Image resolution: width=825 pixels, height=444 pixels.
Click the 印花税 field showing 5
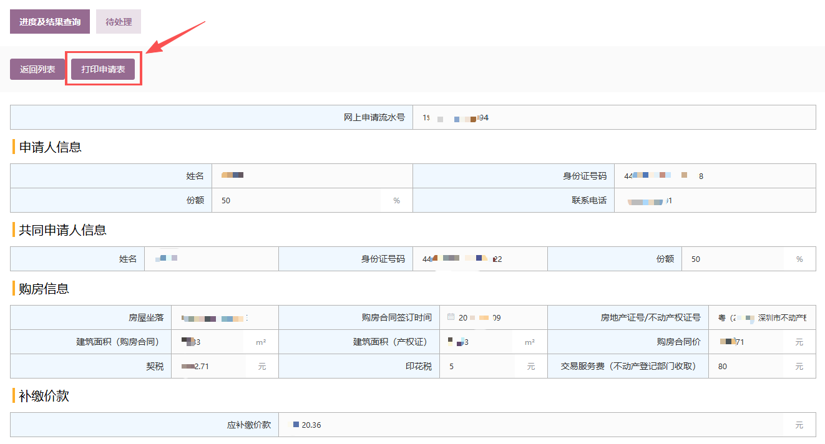(x=477, y=367)
